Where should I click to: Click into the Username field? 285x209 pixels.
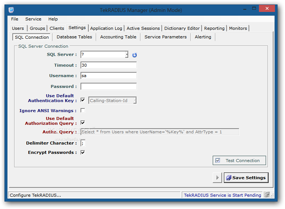click(x=108, y=76)
